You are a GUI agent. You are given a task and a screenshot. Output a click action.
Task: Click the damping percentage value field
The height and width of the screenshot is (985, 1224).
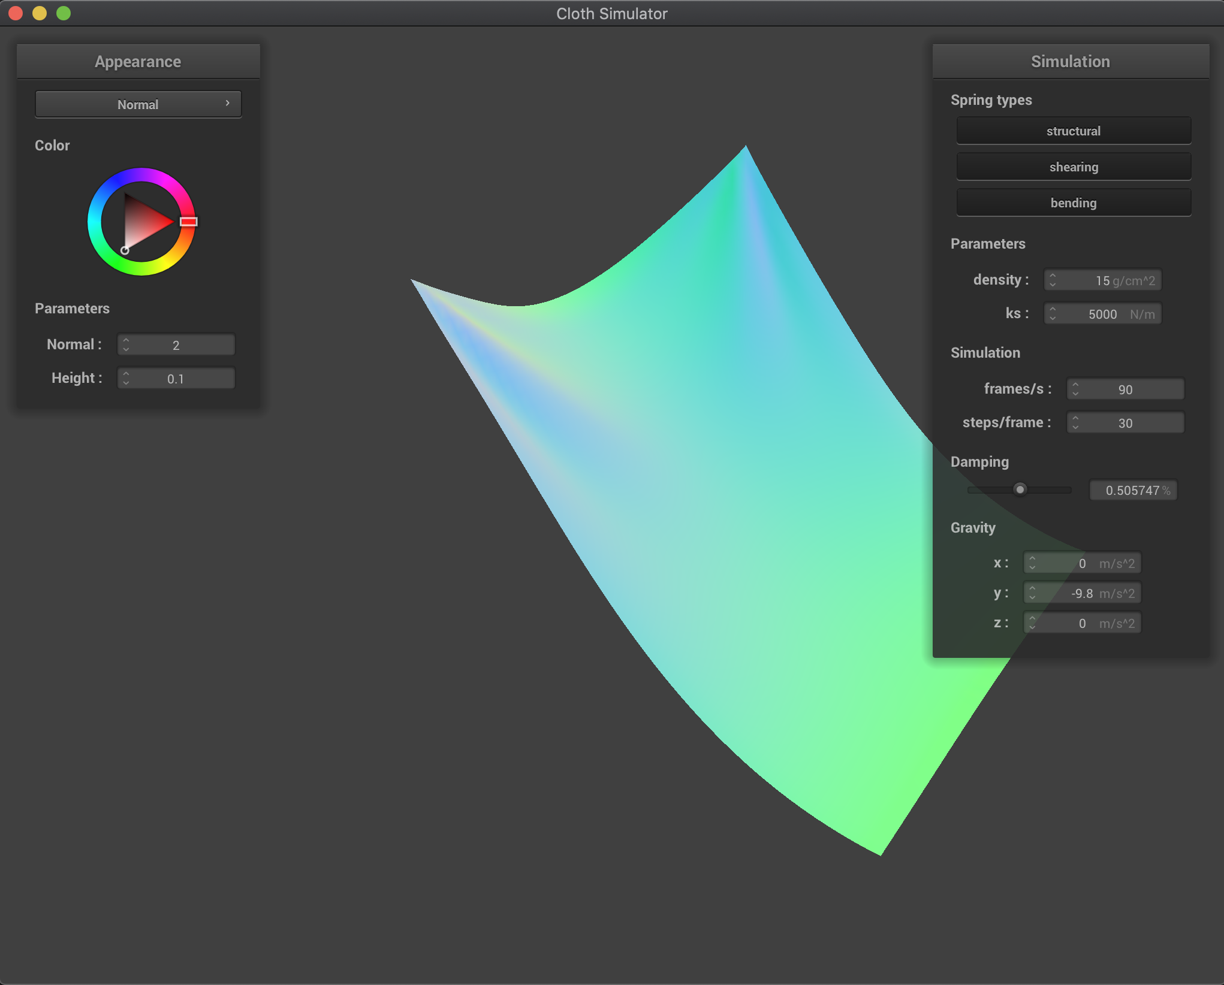[1132, 490]
